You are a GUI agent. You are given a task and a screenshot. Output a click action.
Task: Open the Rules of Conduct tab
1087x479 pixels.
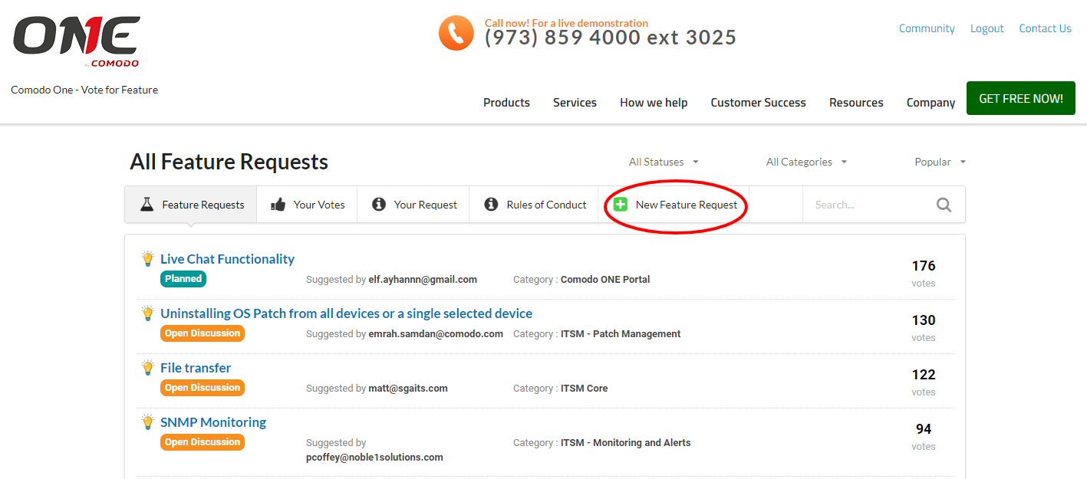point(534,205)
